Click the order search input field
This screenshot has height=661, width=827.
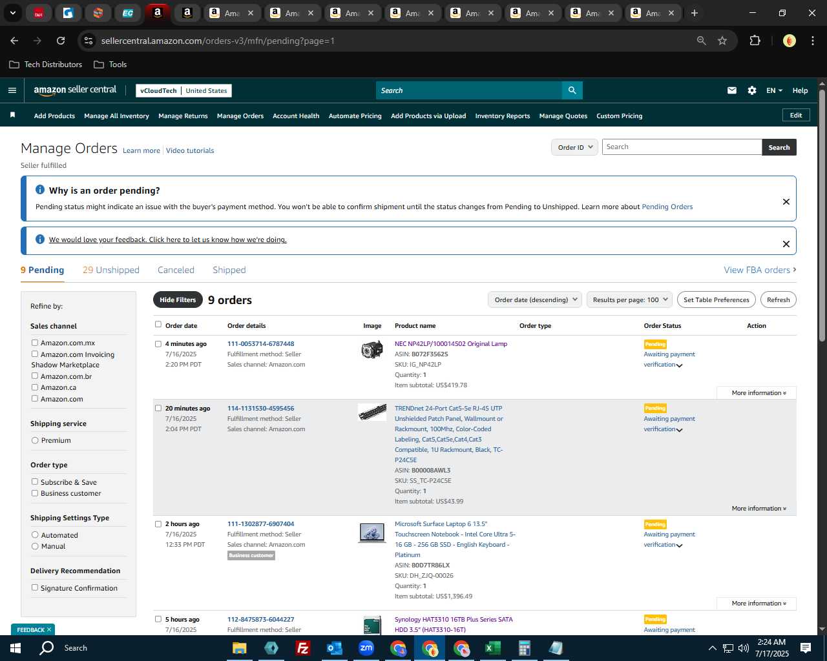click(682, 147)
